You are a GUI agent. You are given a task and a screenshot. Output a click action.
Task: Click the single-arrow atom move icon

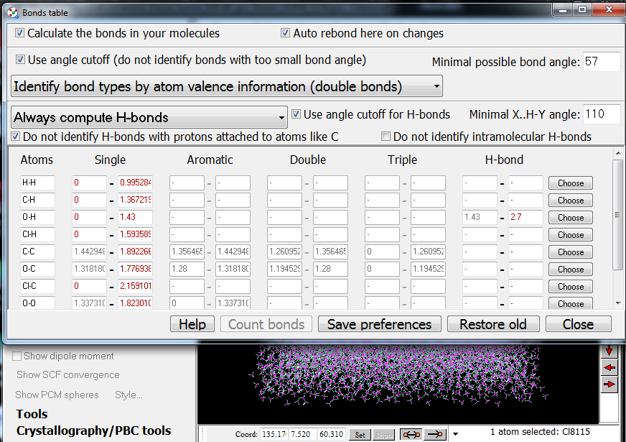(x=435, y=434)
